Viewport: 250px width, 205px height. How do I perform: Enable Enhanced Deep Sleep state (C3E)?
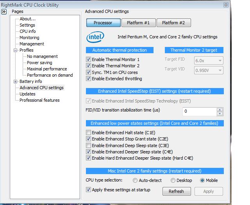point(88,145)
